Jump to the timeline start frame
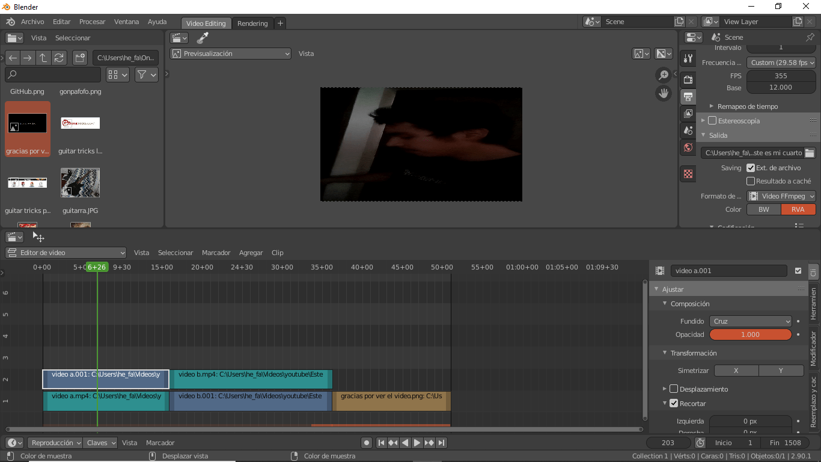 (x=381, y=443)
